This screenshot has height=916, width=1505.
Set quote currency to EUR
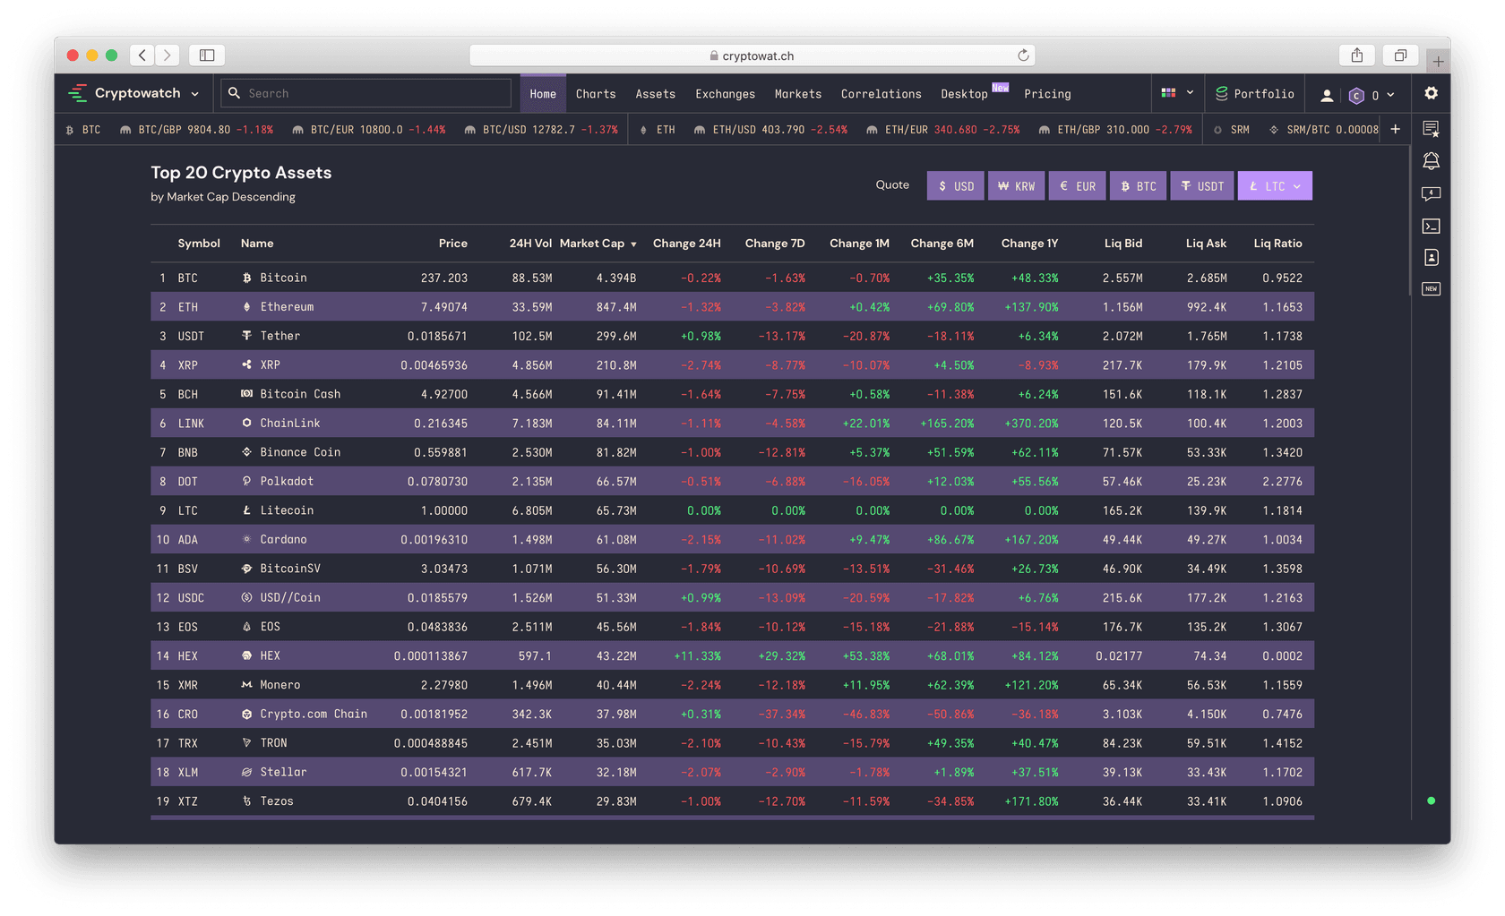pos(1077,186)
